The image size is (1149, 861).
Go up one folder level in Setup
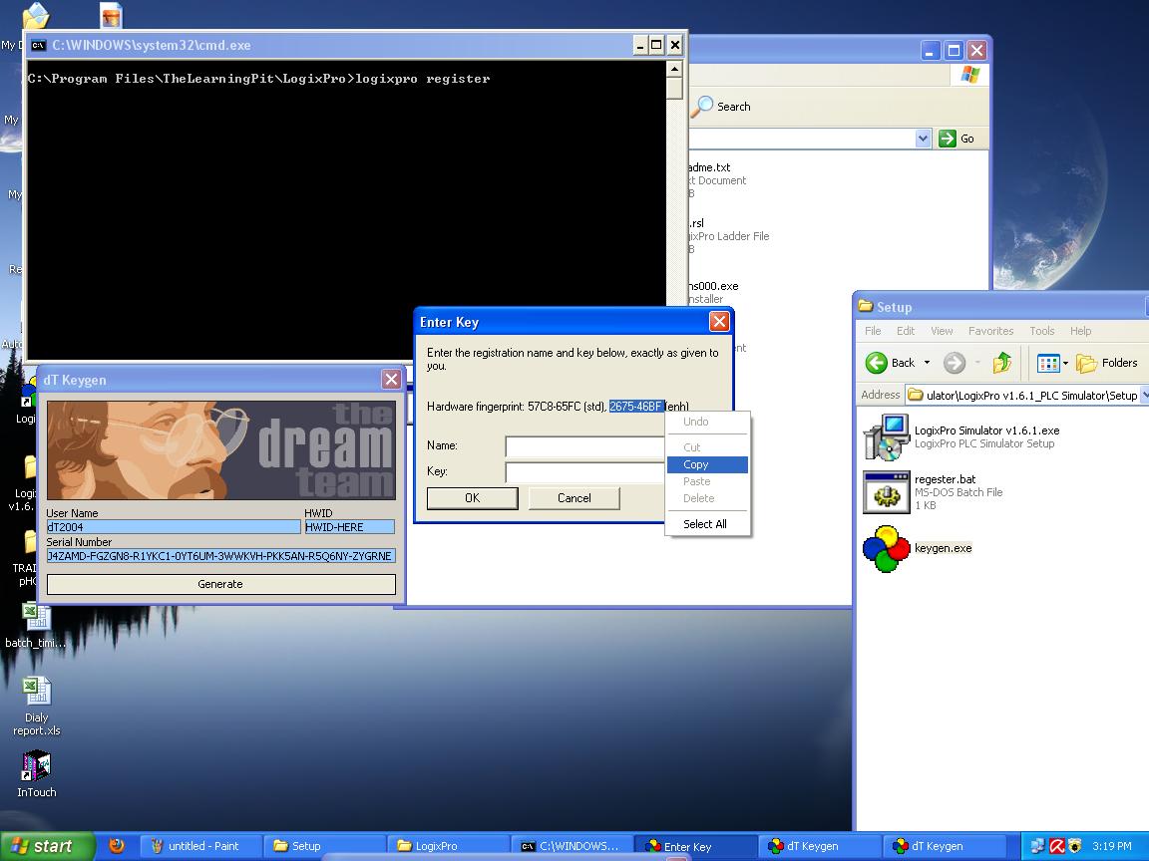click(1001, 363)
